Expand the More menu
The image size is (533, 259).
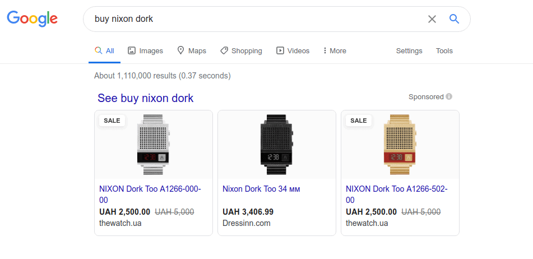(x=335, y=51)
